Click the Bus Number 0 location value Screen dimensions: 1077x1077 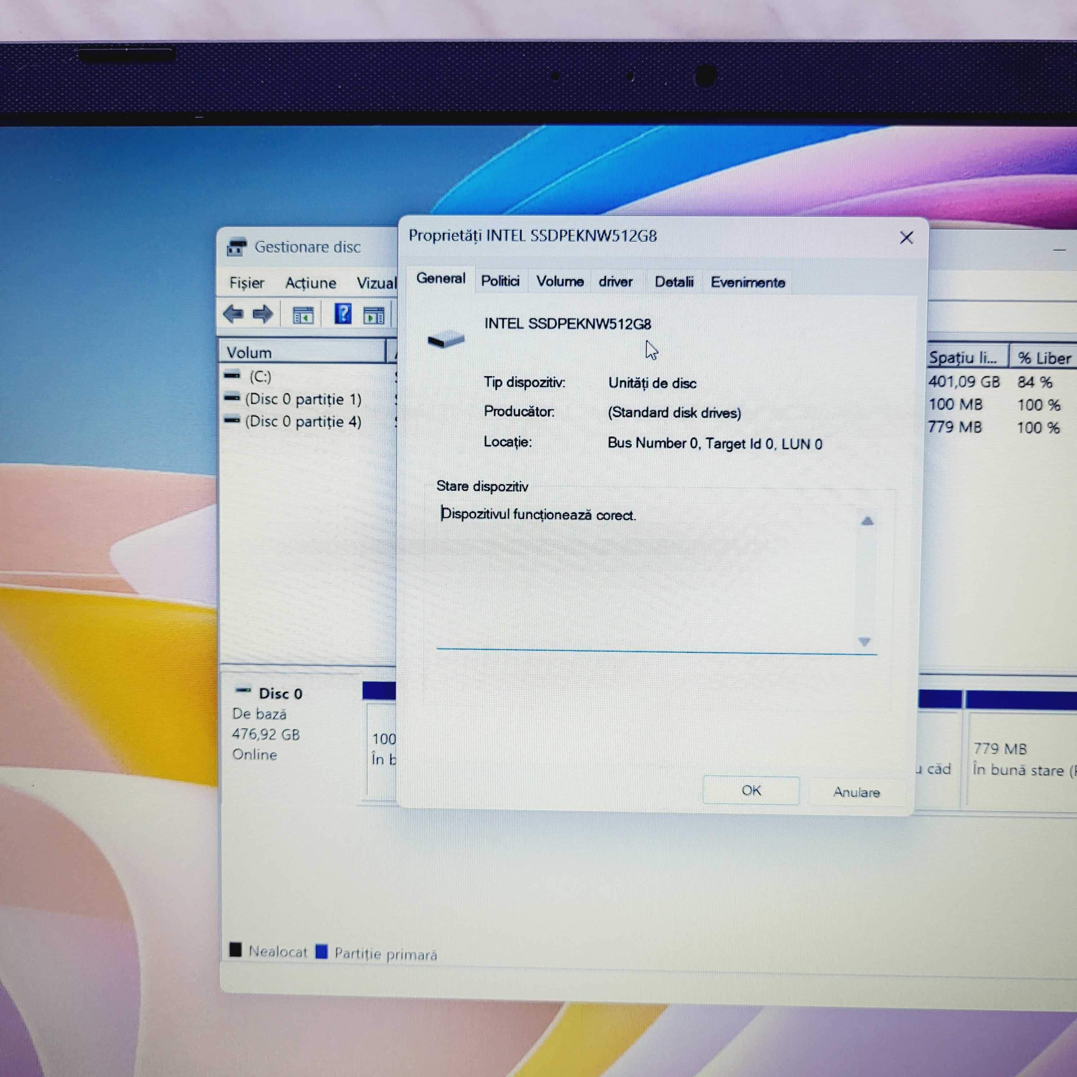coord(715,443)
